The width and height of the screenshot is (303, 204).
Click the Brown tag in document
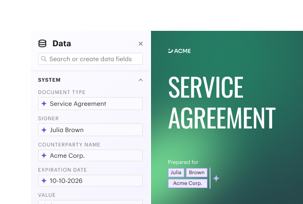click(197, 173)
